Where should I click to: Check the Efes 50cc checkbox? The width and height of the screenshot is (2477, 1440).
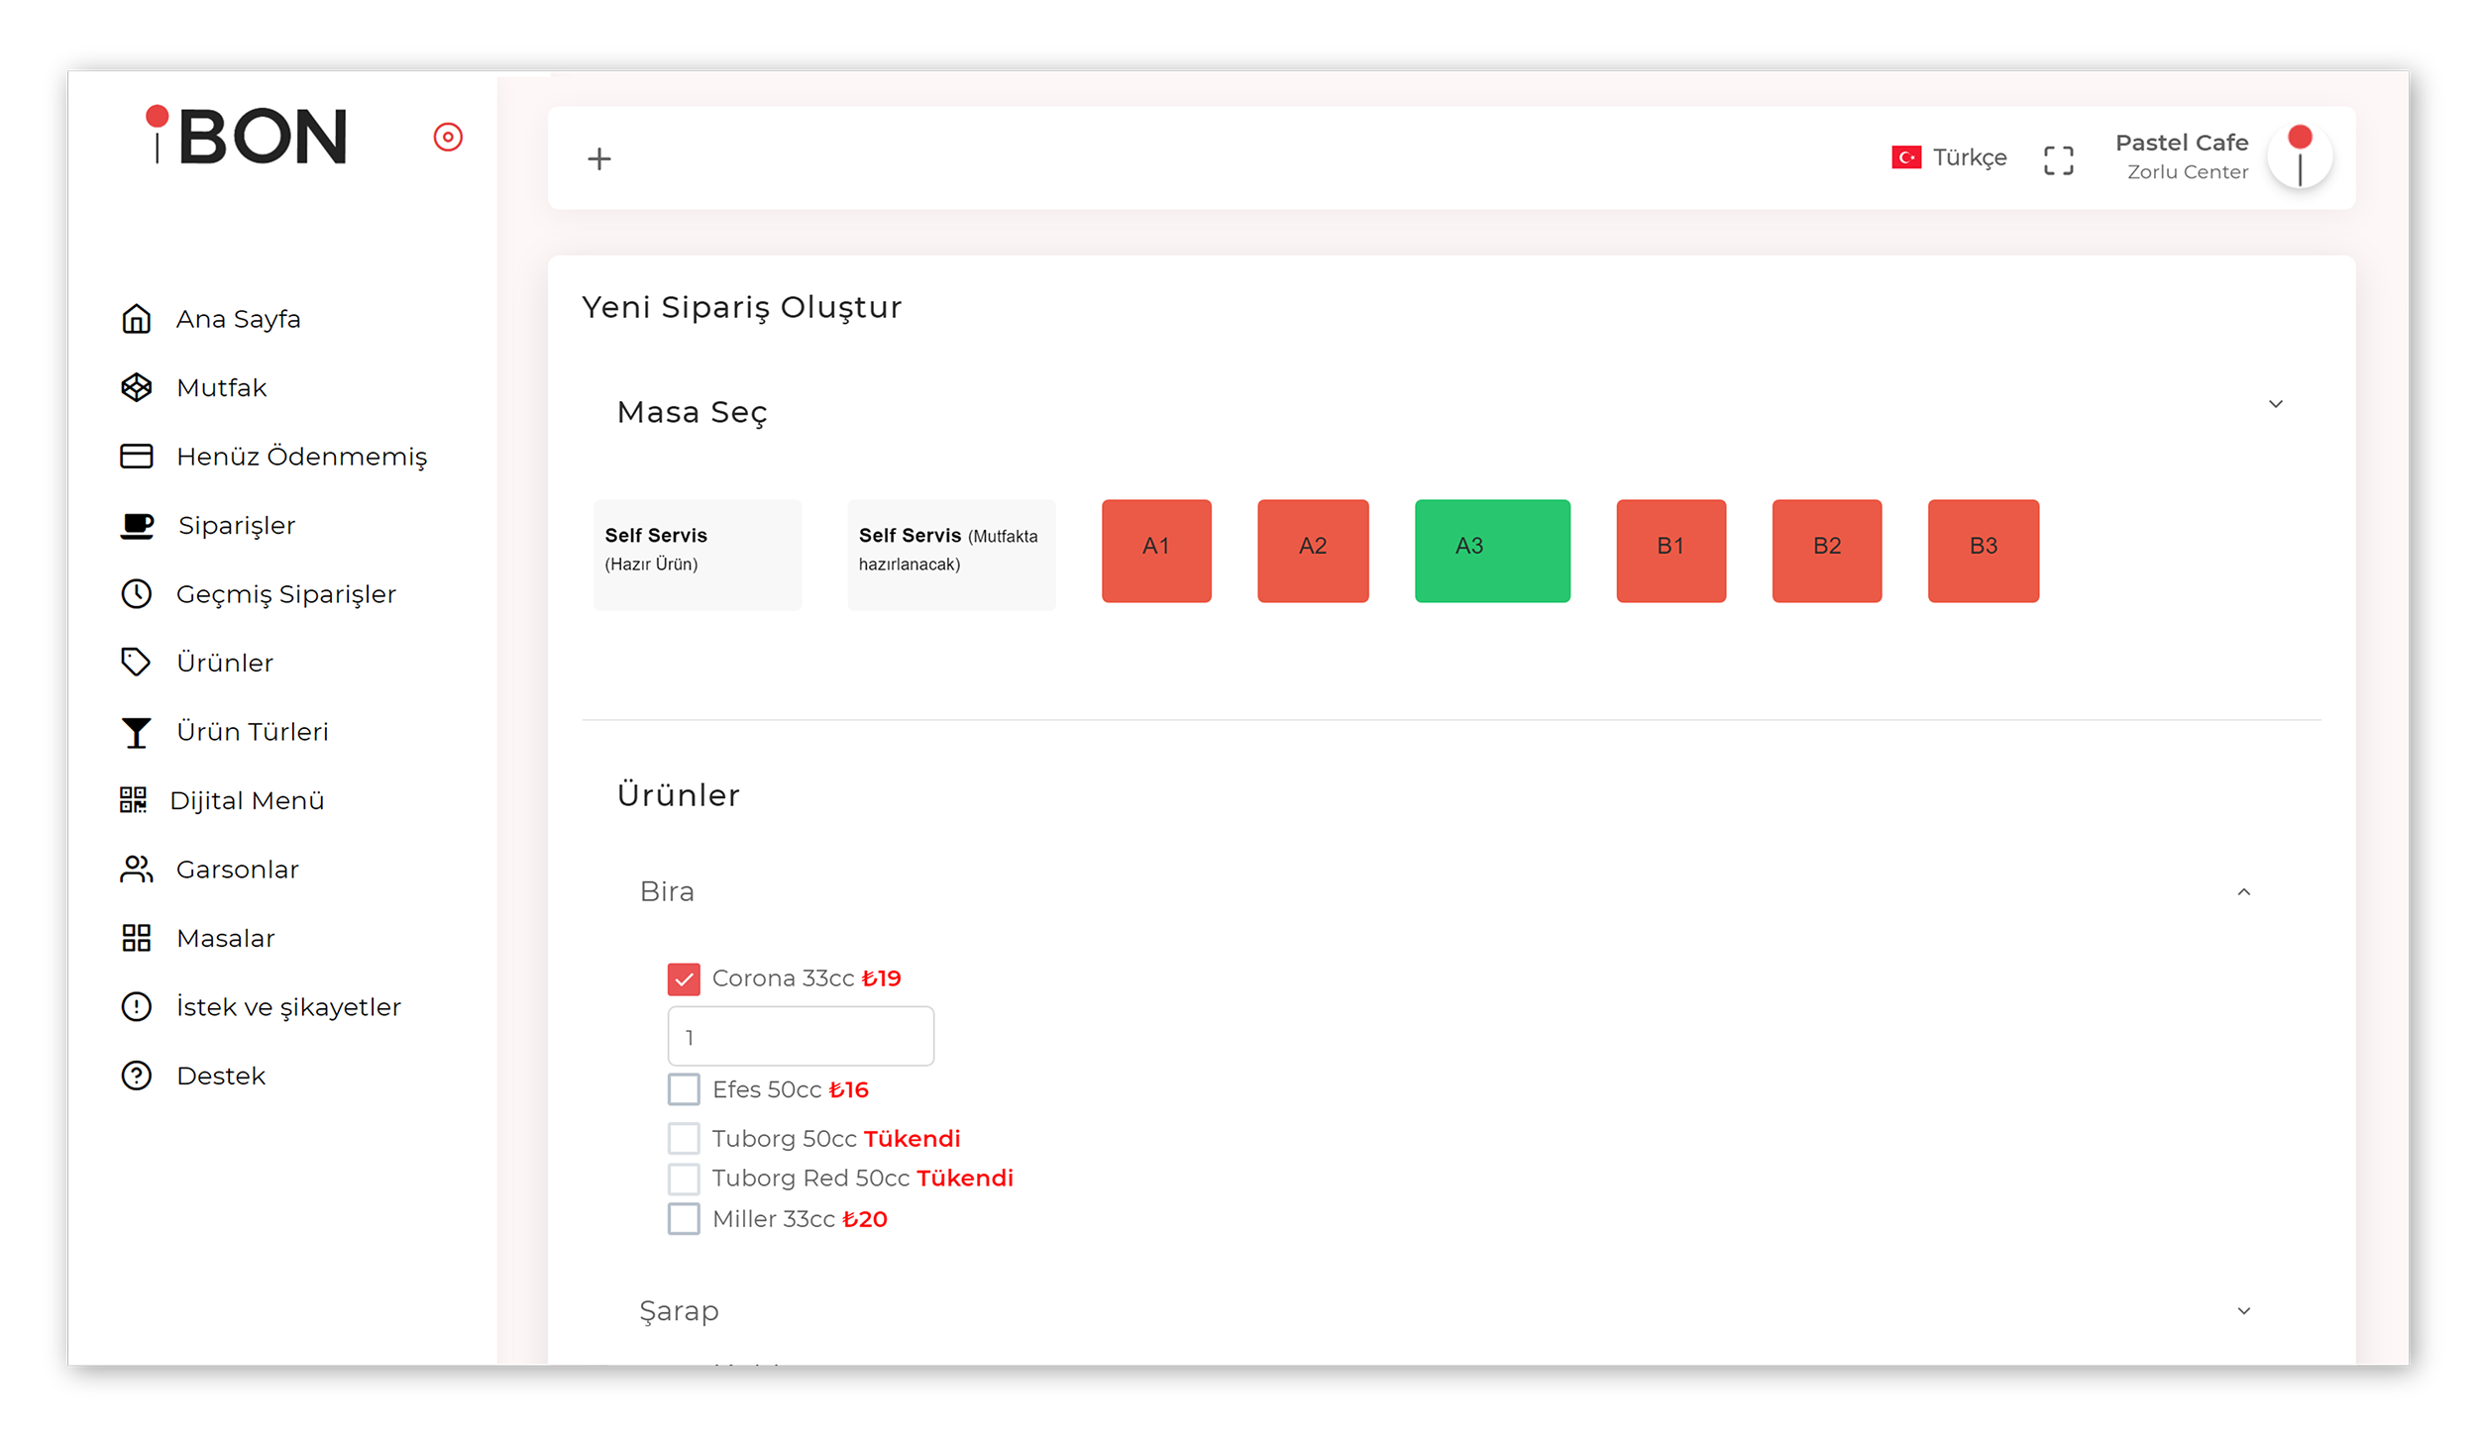coord(684,1089)
